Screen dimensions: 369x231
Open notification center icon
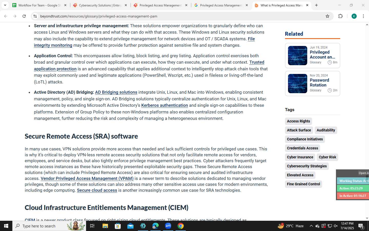[361, 226]
